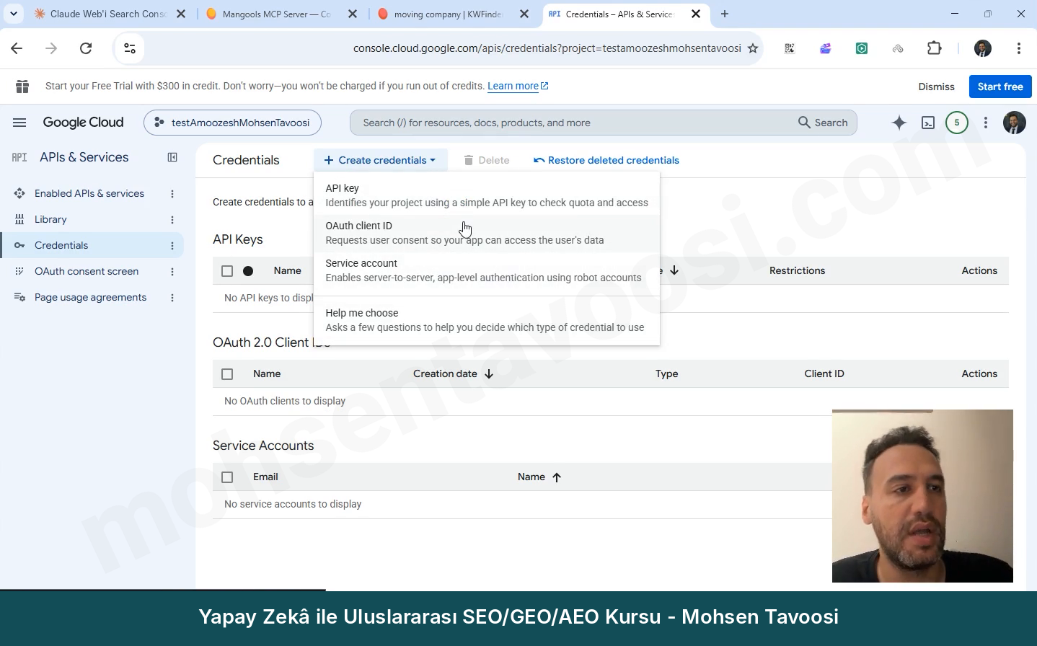Screen dimensions: 1037x646
Task: Open site information icon in address bar
Action: [x=130, y=48]
